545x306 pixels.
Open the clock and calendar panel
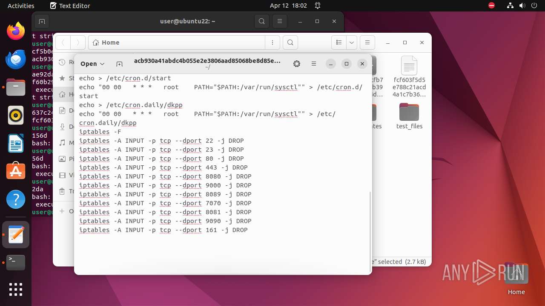pos(288,6)
